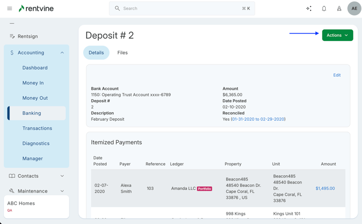Image resolution: width=362 pixels, height=224 pixels.
Task: Click the $1,495.00 amount link
Action: click(325, 188)
